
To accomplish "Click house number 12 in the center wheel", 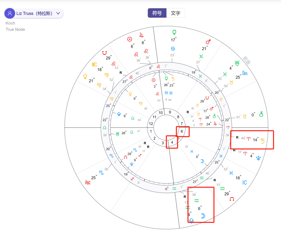I will 151,124.
